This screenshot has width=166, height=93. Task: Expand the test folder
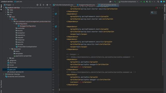point(8,58)
